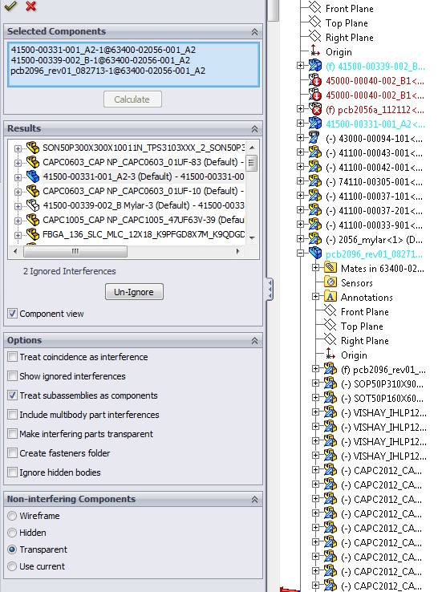
Task: Select the Sensors icon in feature tree
Action: [330, 282]
